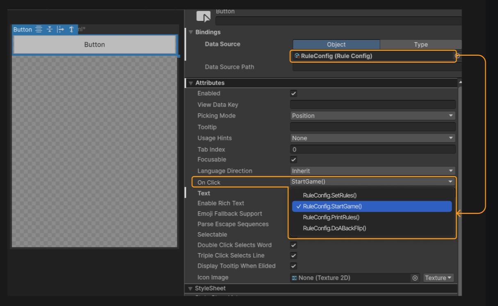Click the RuleConfig script icon inside the Data Source field
Viewport: 498px width, 306px height.
point(297,56)
